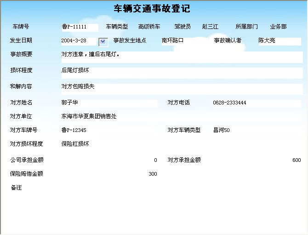The width and height of the screenshot is (308, 235).
Task: Open the 发生日期 date picker dropdown
Action: click(103, 41)
